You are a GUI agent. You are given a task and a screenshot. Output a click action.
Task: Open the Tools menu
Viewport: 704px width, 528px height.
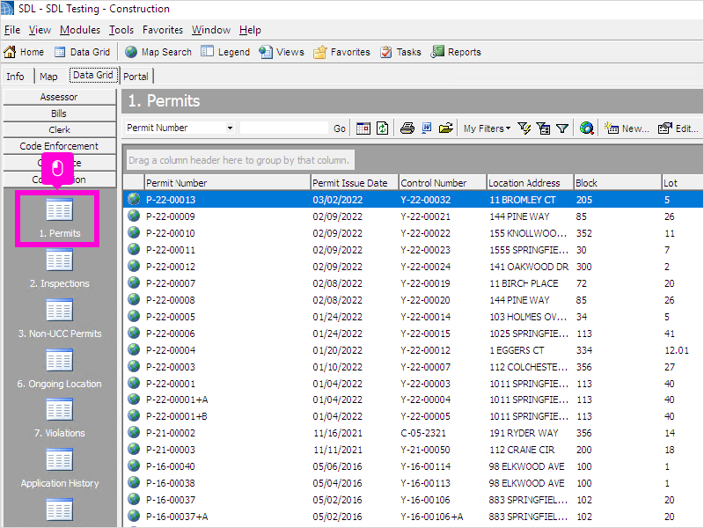coord(121,30)
